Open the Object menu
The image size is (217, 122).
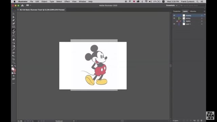click(x=44, y=1)
